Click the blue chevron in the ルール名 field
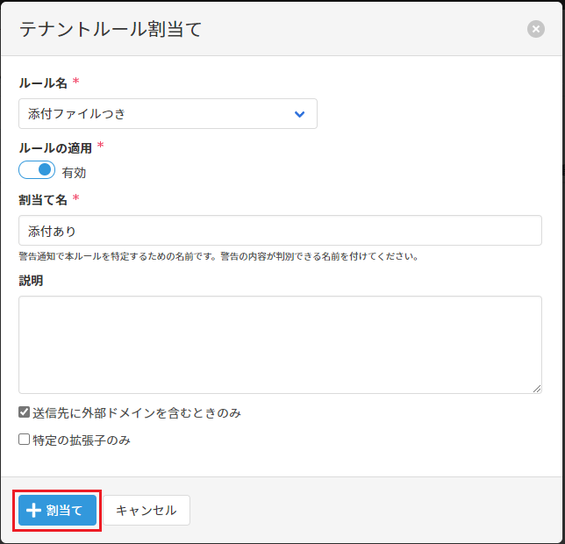 (299, 114)
